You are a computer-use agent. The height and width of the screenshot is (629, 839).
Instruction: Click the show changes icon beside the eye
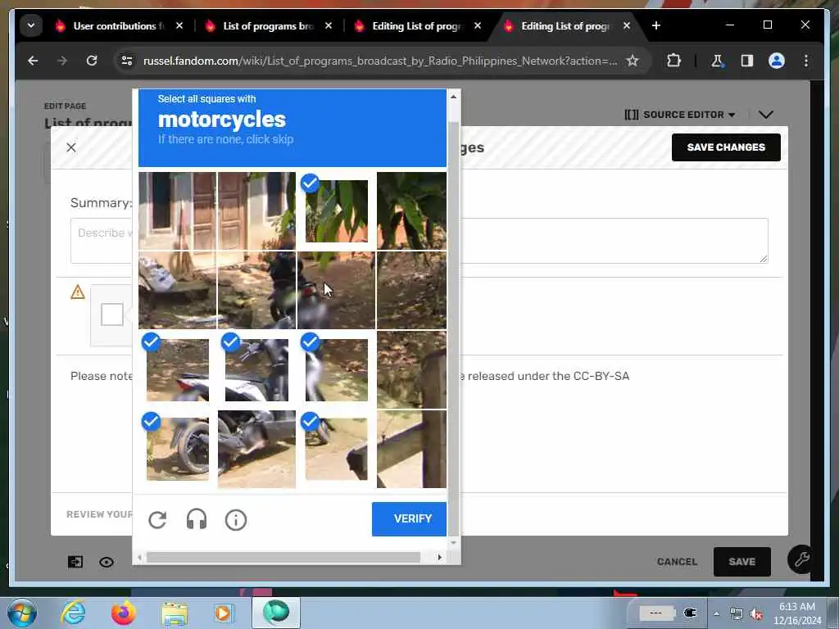[x=75, y=562]
